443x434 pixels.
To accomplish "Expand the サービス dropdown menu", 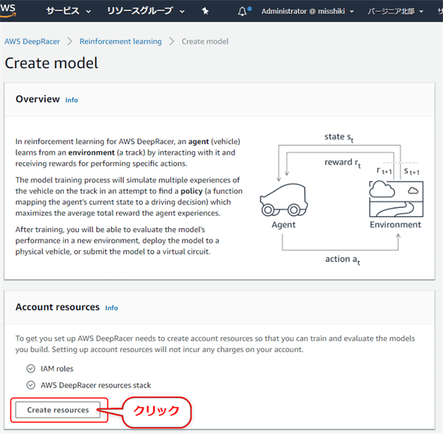I will pyautogui.click(x=68, y=11).
